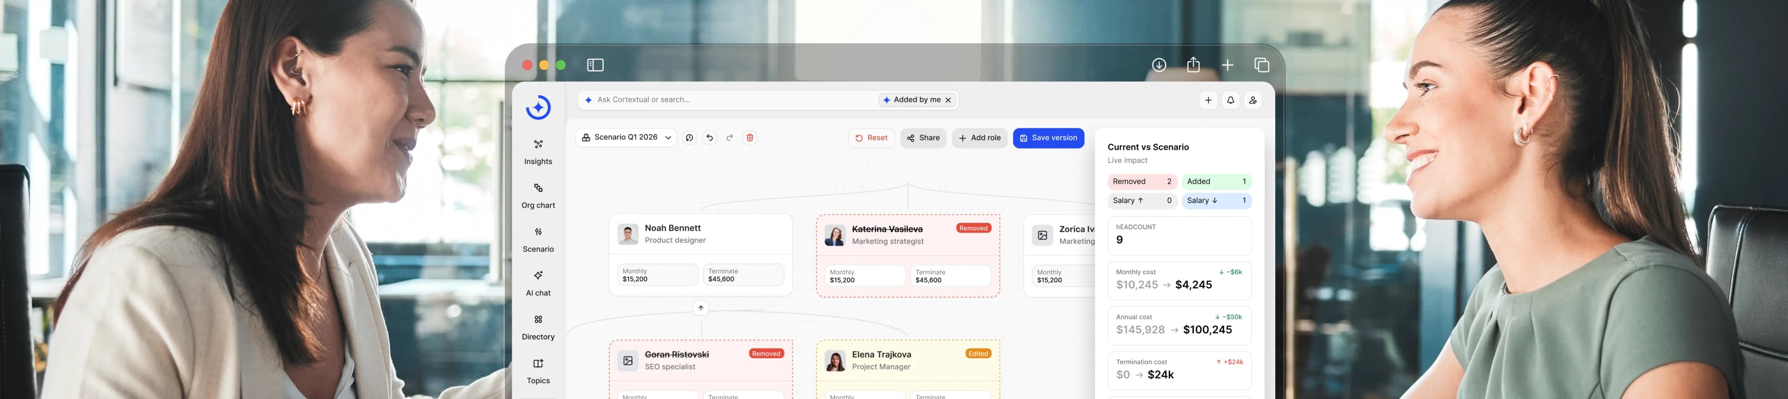
Task: Toggle the browser sidebar panel icon
Action: click(595, 65)
